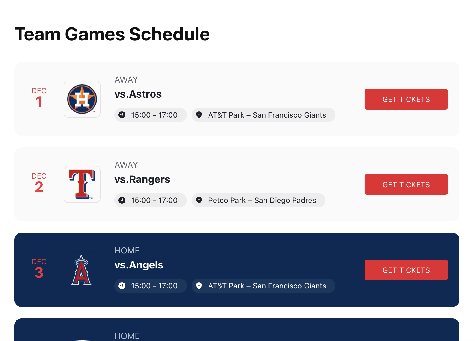Click the Houston Astros team logo
The width and height of the screenshot is (475, 341).
pyautogui.click(x=82, y=99)
